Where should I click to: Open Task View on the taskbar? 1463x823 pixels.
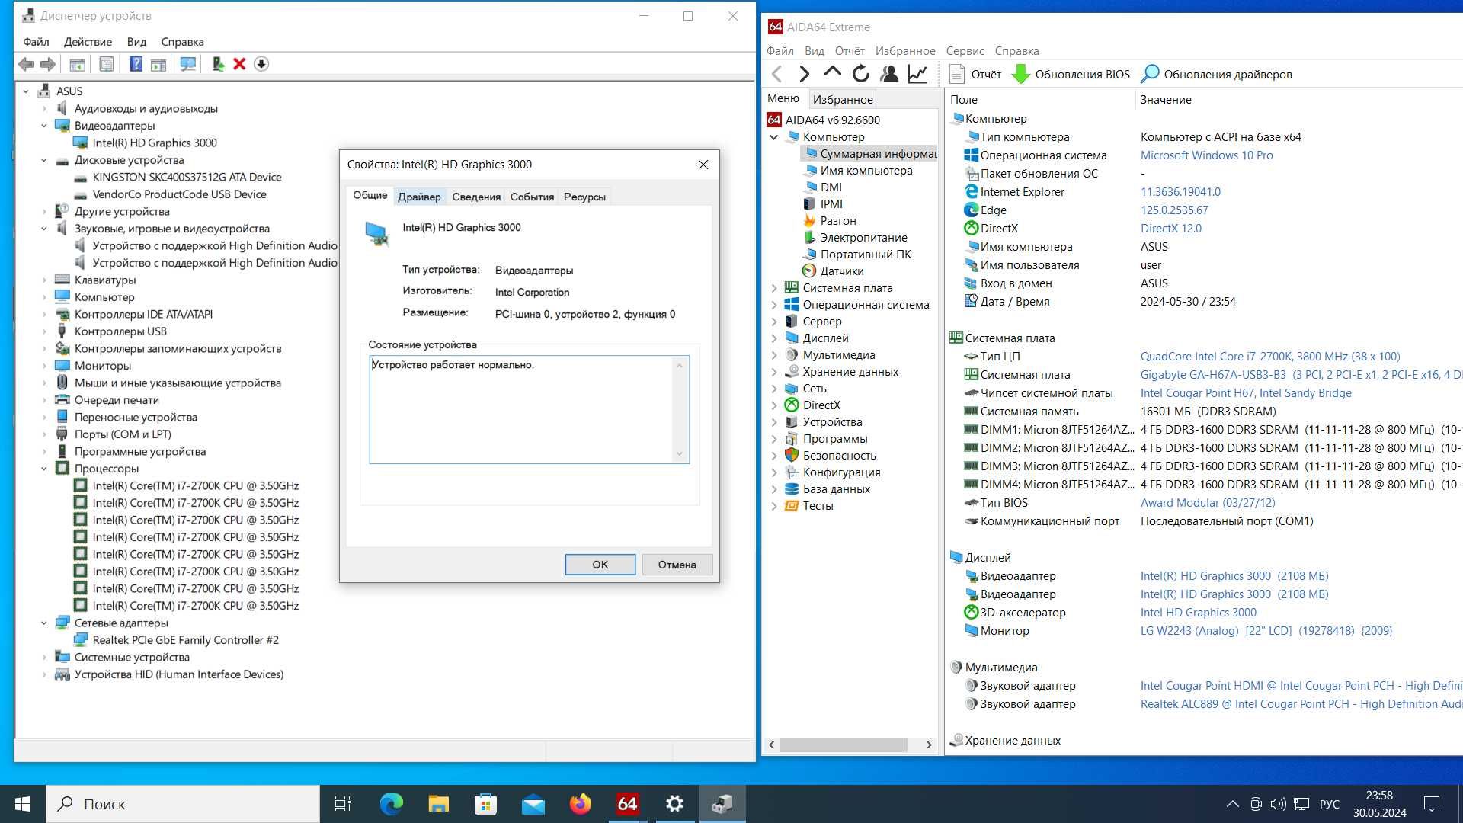click(x=343, y=804)
